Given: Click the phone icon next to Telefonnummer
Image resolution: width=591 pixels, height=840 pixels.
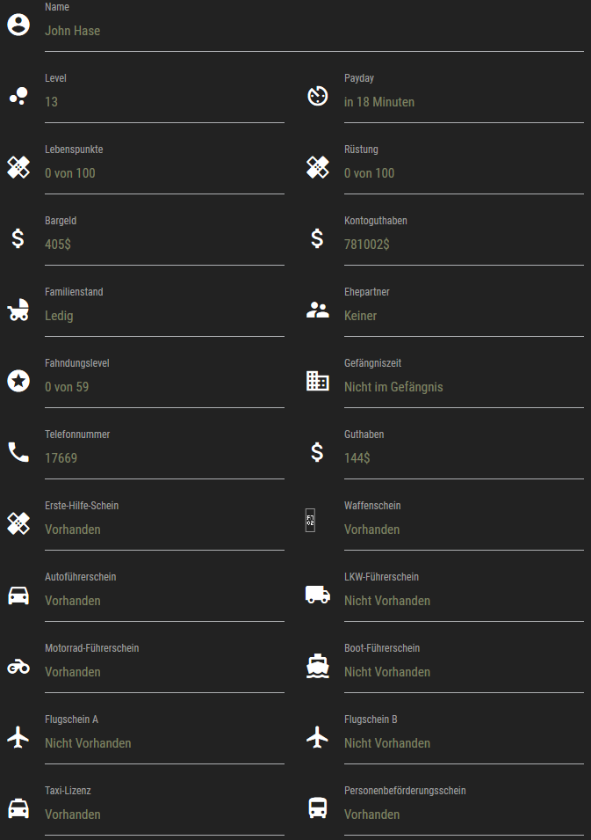Looking at the screenshot, I should 18,452.
